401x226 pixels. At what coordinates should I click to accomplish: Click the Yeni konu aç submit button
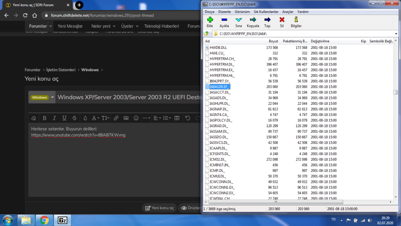(160, 208)
